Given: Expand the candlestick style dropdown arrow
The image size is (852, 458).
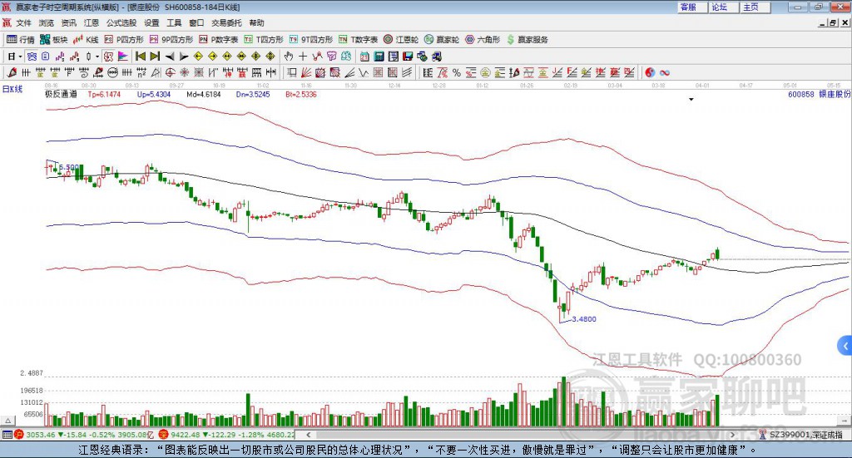Looking at the screenshot, I should (x=97, y=57).
